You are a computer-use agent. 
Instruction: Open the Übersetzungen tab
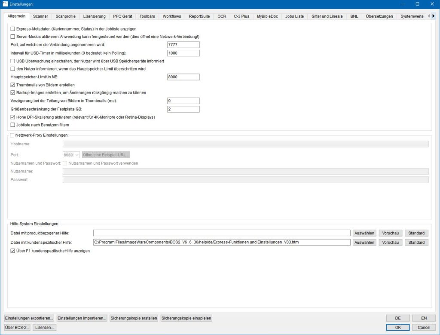pos(379,16)
